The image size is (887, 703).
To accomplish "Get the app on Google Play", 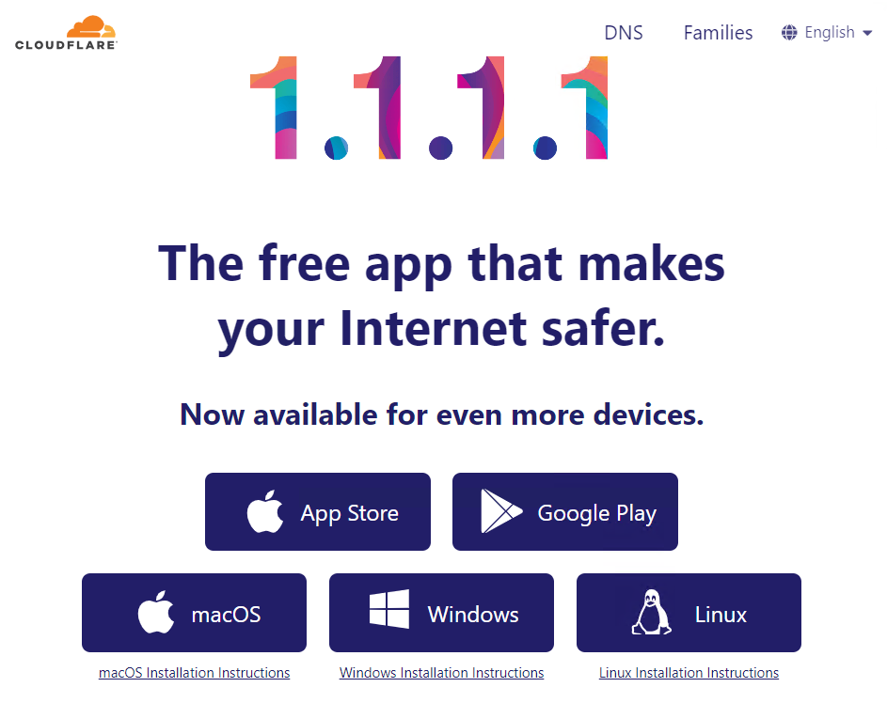I will [x=565, y=511].
